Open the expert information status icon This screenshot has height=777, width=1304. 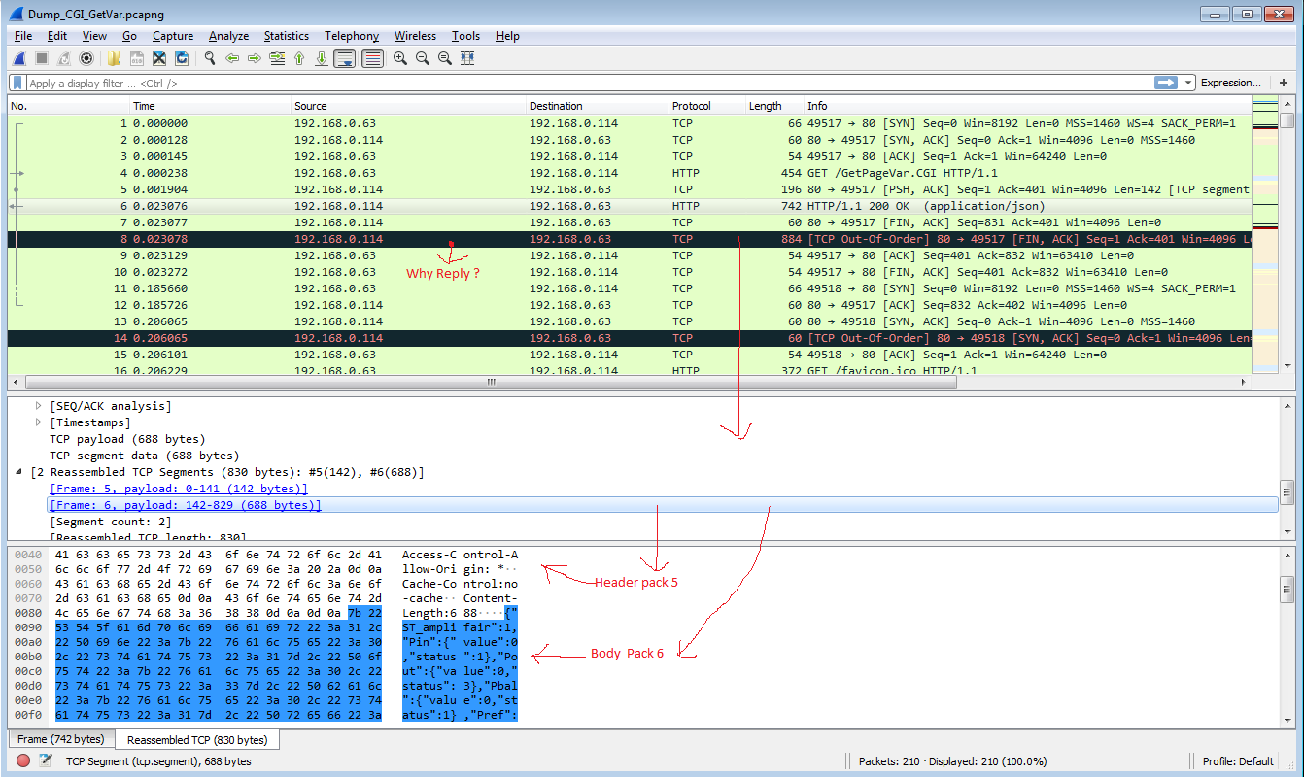click(23, 761)
